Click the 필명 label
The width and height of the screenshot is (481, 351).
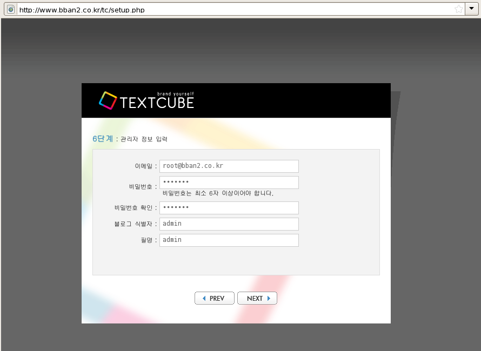pos(146,240)
